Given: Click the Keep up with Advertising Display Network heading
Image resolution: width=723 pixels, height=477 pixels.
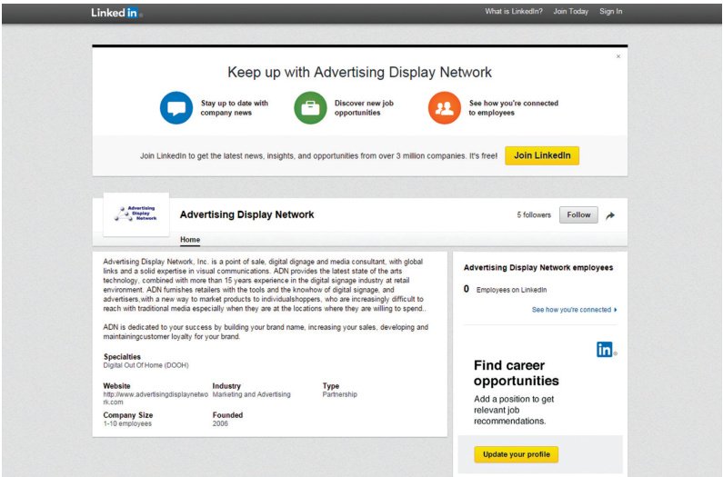Looking at the screenshot, I should click(359, 73).
